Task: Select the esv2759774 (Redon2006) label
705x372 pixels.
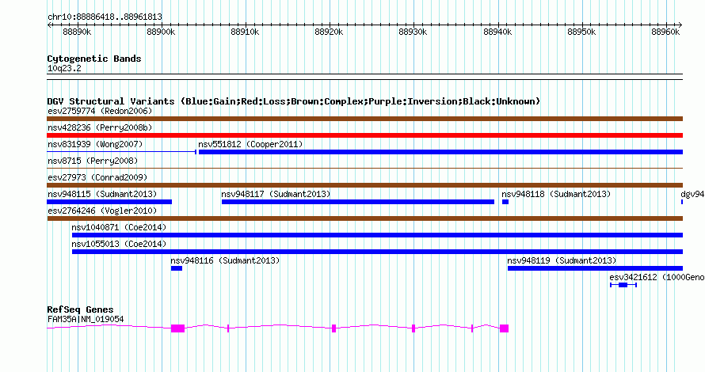Action: [100, 111]
